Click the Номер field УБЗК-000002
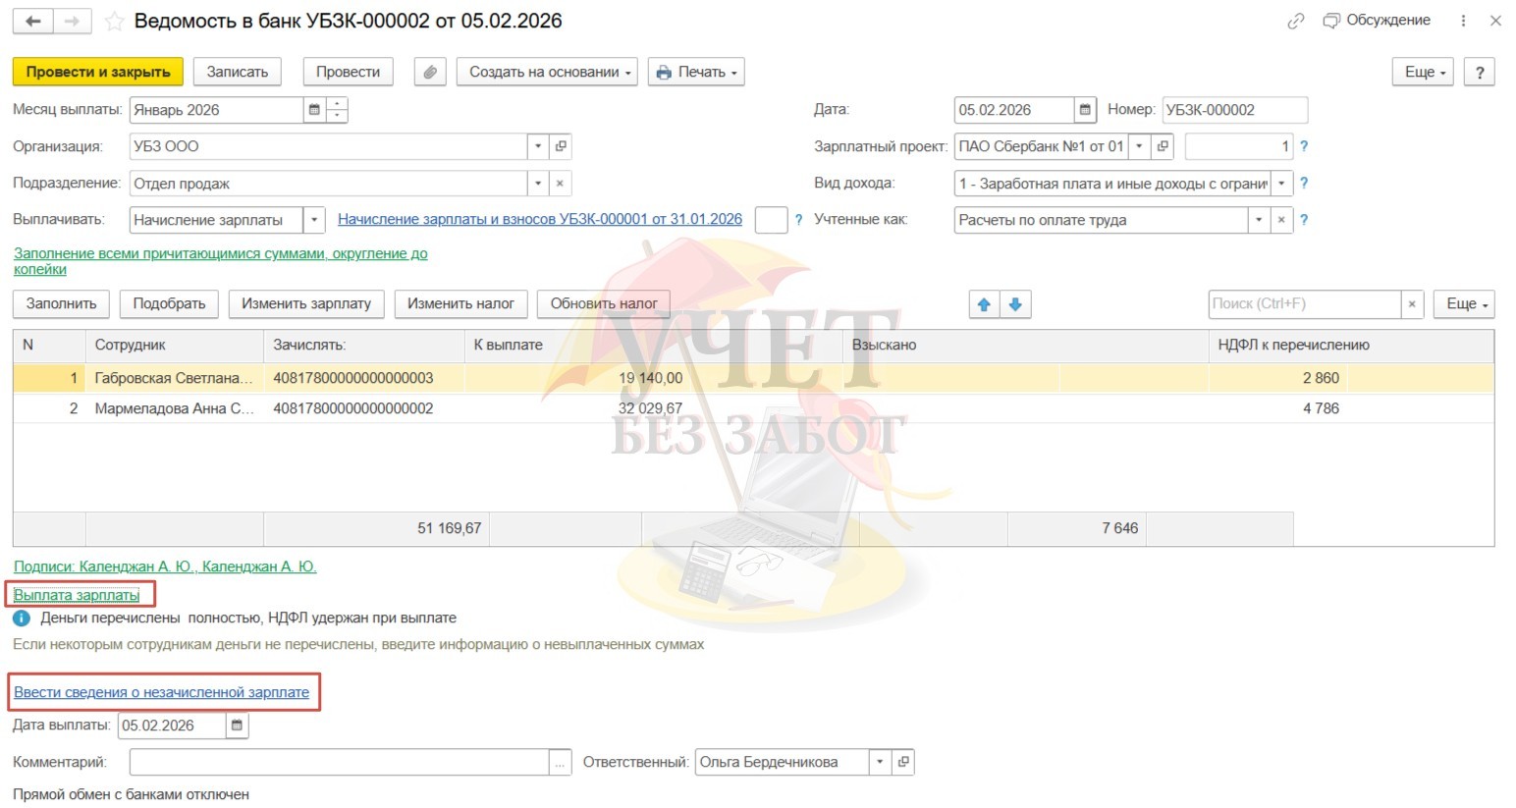The width and height of the screenshot is (1516, 808). [x=1234, y=110]
